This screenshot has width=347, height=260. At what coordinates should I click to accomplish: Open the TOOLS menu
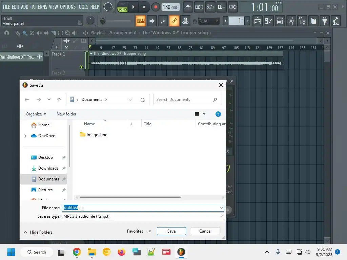(x=83, y=7)
